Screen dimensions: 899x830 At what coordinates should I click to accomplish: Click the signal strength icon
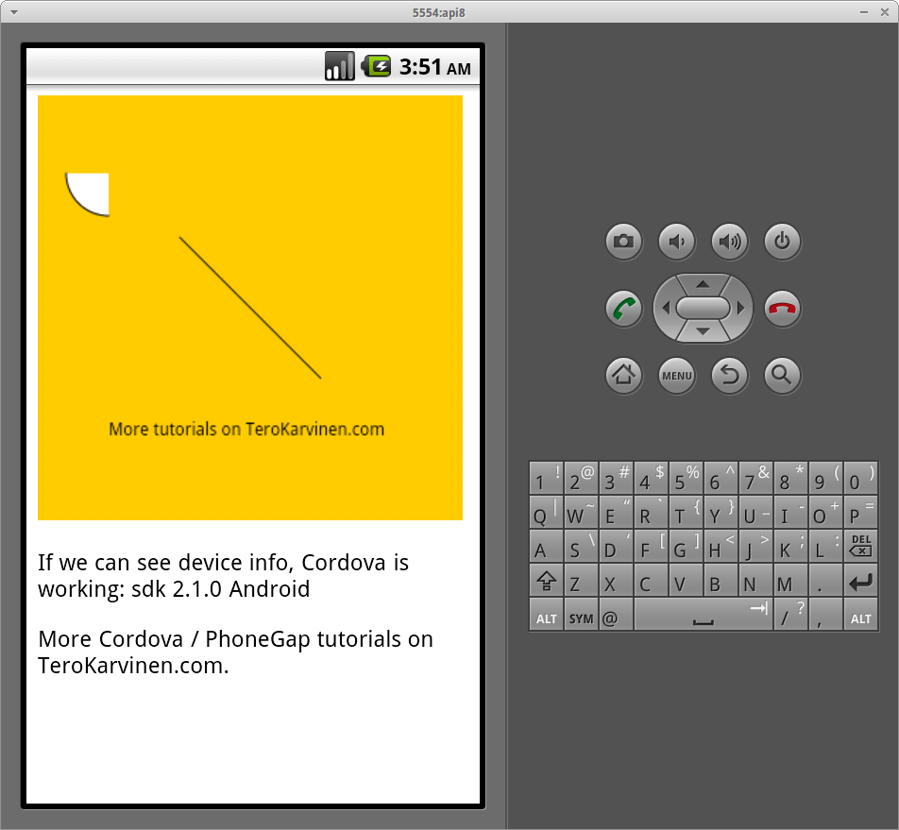(338, 66)
